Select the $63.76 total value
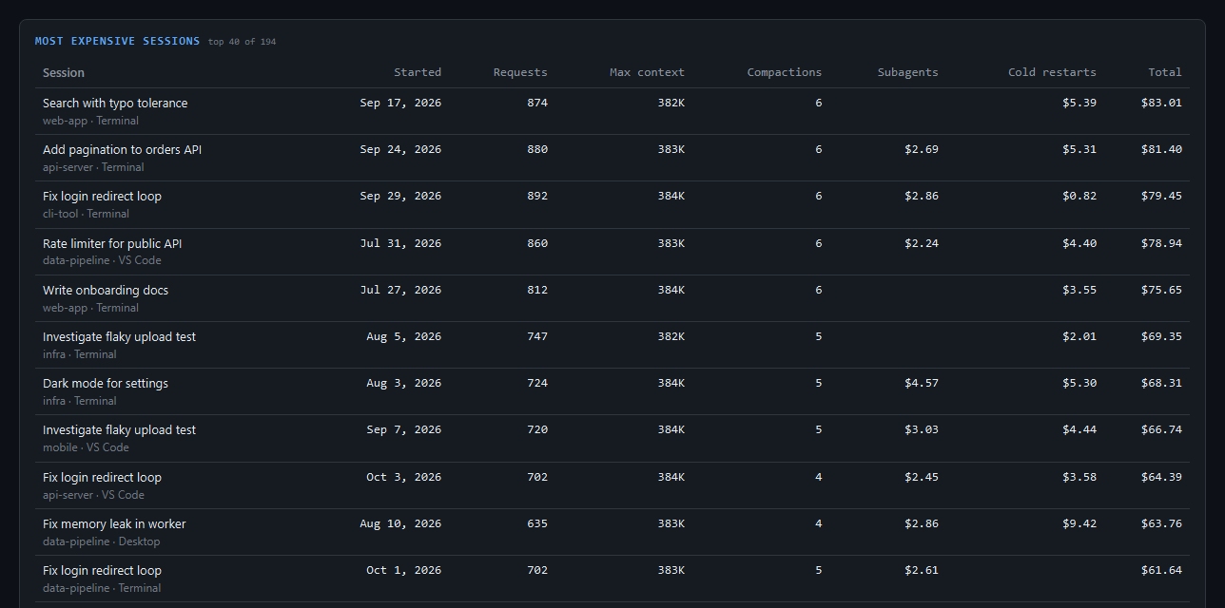 [1161, 523]
